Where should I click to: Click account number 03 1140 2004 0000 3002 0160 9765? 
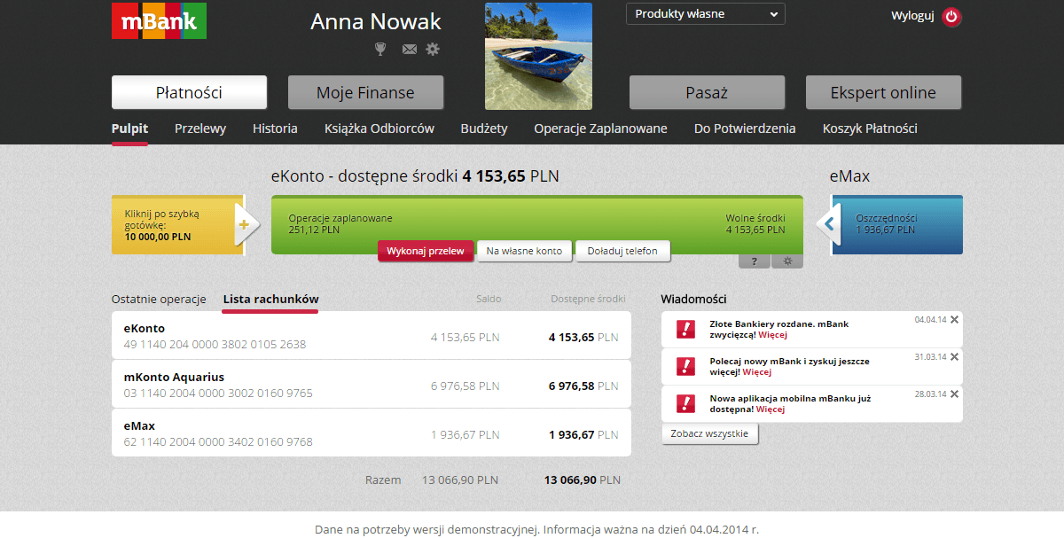(218, 394)
